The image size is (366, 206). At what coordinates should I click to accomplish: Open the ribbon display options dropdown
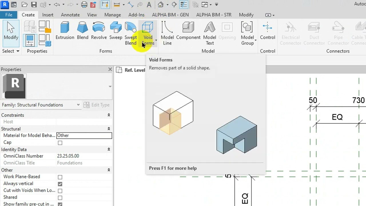(270, 15)
